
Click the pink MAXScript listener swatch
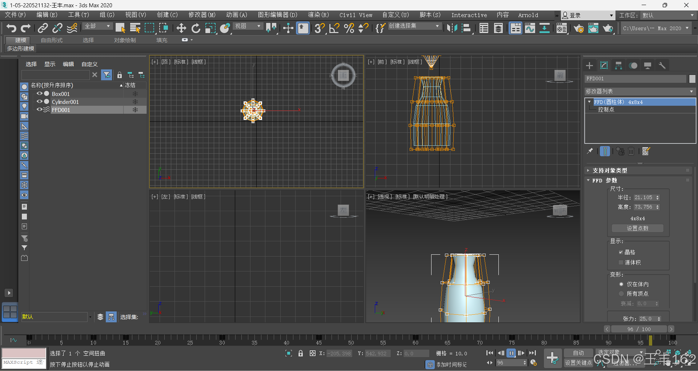[24, 353]
